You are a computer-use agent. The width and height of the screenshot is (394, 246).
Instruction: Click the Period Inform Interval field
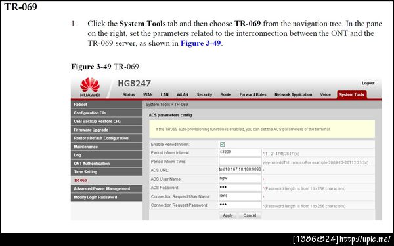click(240, 152)
